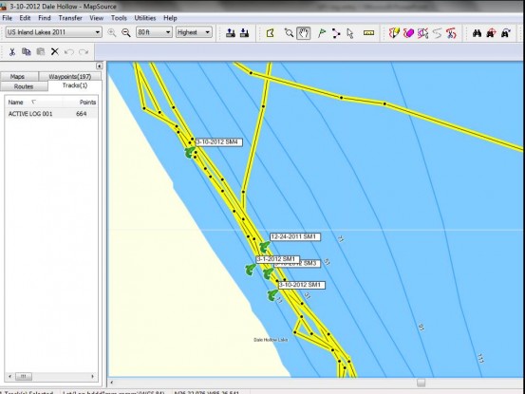Viewport: 525px width, 394px height.
Task: Select the Track Select tool
Action: click(x=422, y=33)
